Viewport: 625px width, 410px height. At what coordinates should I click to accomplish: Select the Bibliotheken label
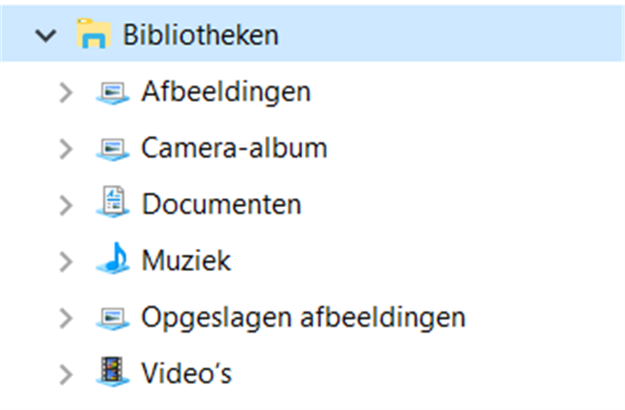click(x=200, y=35)
